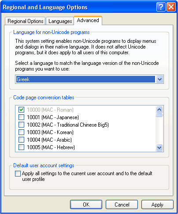Switch to the Regional Options tab

(25, 21)
